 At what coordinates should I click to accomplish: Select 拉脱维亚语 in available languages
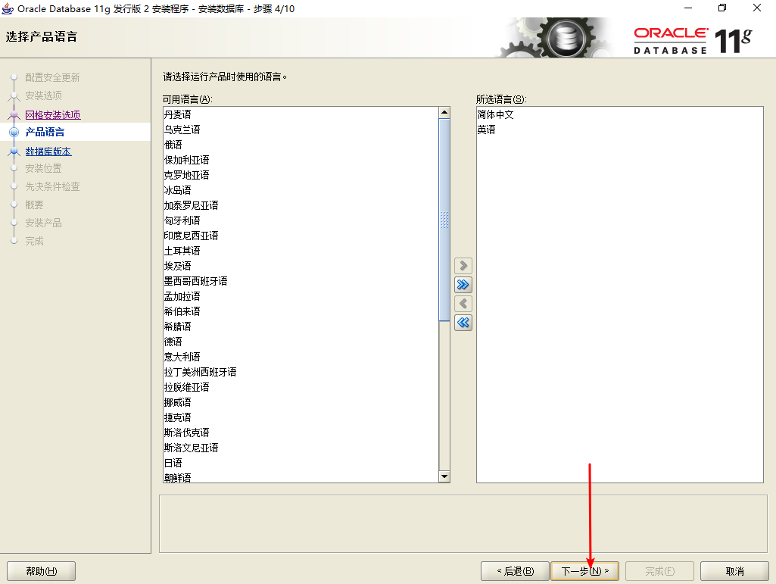pos(301,387)
